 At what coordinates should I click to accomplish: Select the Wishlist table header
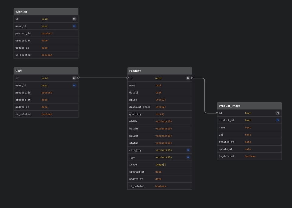(46, 12)
